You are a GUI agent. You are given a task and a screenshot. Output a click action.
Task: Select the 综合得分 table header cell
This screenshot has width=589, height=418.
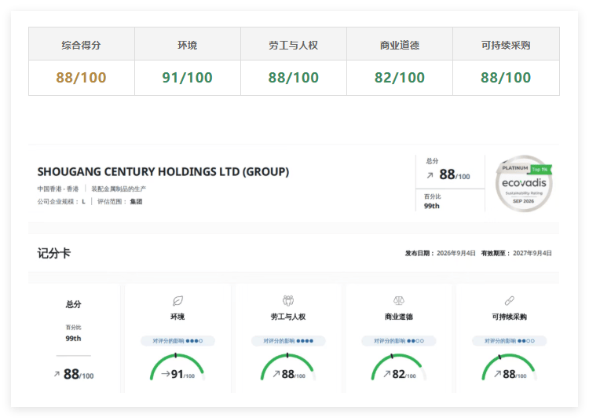pos(82,44)
